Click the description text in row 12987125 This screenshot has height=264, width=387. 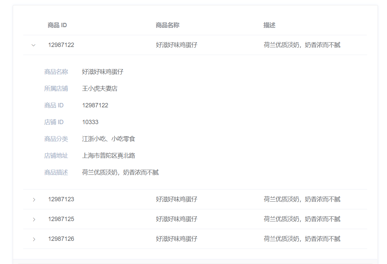[x=301, y=219]
